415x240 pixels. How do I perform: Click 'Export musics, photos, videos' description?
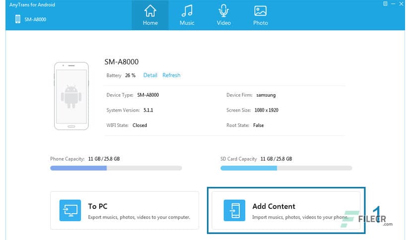pos(139,217)
